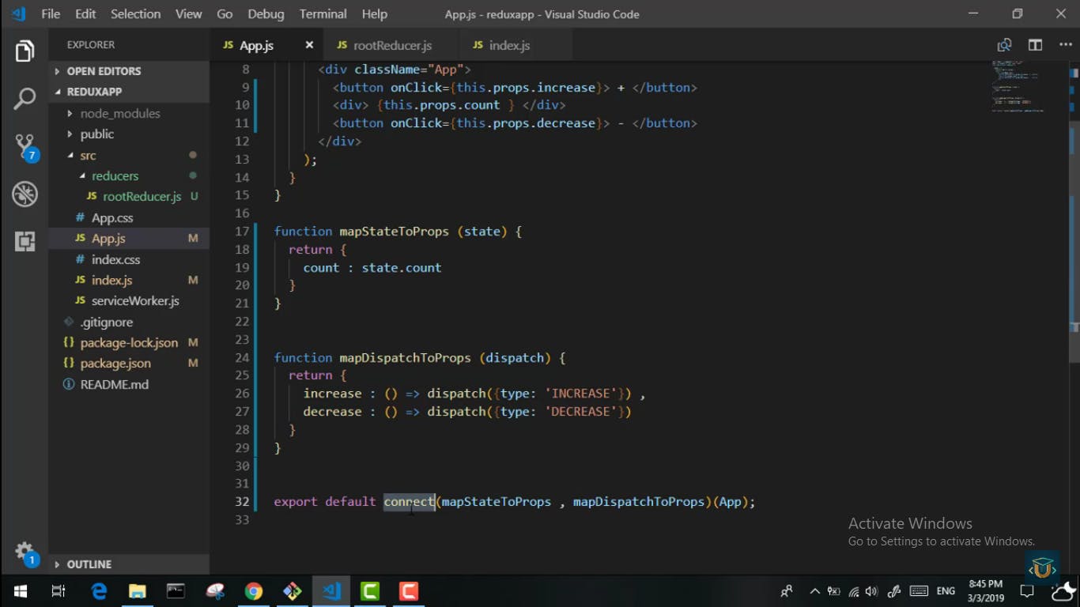Image resolution: width=1080 pixels, height=607 pixels.
Task: Open the Action Center notifications icon
Action: pos(1027,591)
